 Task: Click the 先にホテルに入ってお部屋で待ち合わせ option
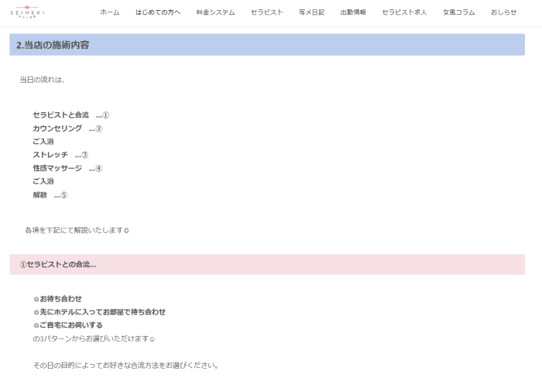click(x=102, y=312)
